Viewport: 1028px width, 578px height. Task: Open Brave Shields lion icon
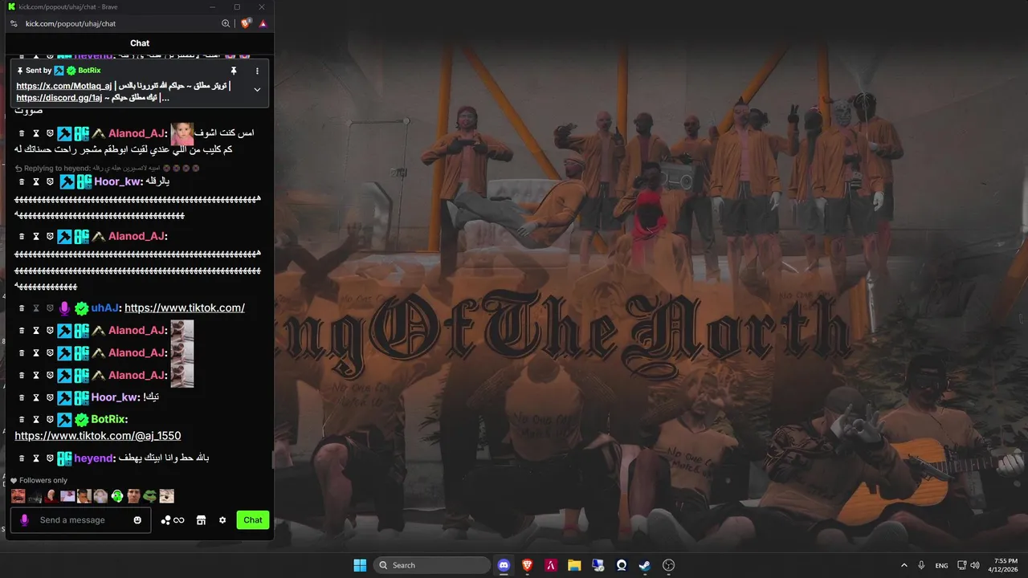[246, 23]
